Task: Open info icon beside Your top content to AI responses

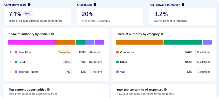Action: click(165, 89)
